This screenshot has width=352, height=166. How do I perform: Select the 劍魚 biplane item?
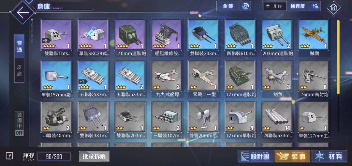tap(277, 79)
